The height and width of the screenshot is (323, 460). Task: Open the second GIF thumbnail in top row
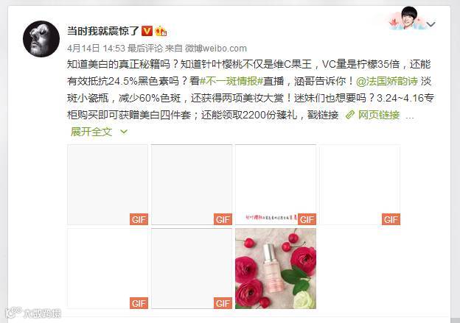tap(192, 185)
